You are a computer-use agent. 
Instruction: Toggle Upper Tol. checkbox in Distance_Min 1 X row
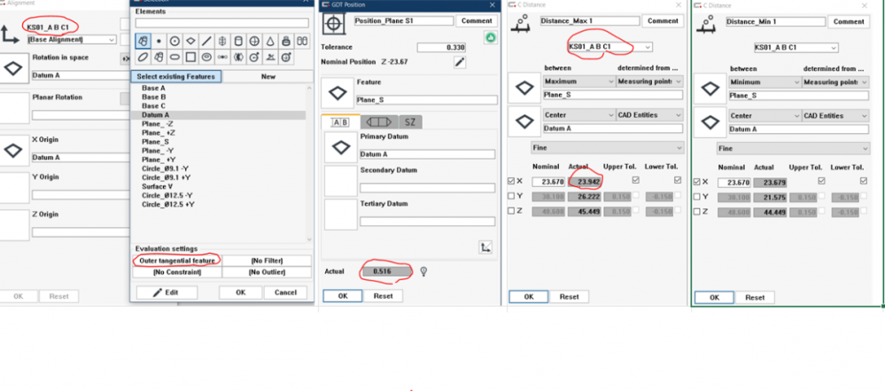[x=822, y=181]
